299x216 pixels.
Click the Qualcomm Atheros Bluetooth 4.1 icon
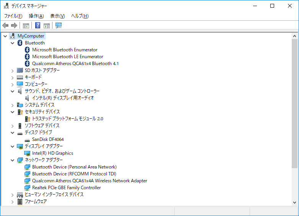[x=27, y=64]
